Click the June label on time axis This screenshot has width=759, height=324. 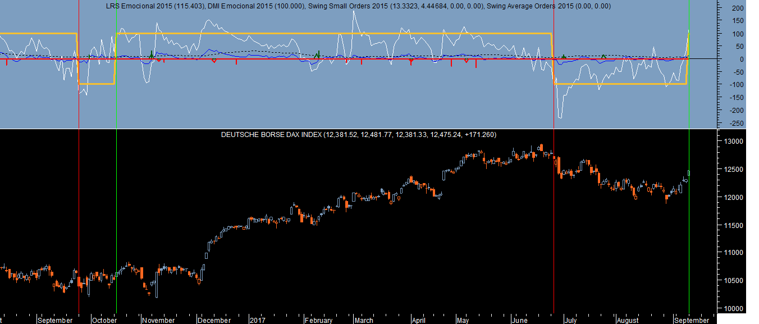[519, 320]
